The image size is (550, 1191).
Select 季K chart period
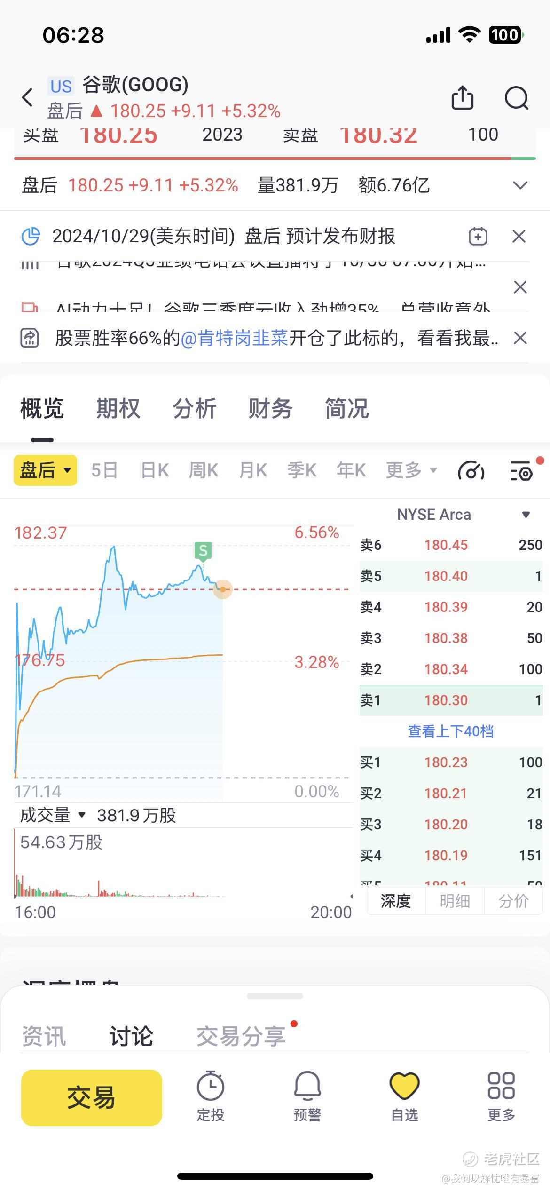(x=302, y=470)
